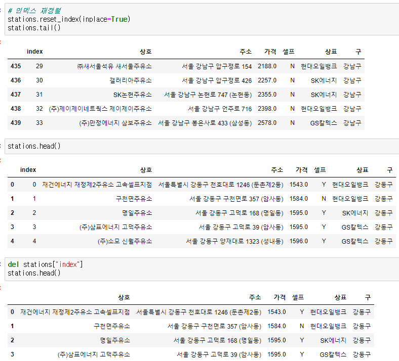Click price value 2578.0
The width and height of the screenshot is (399, 361).
[x=267, y=123]
